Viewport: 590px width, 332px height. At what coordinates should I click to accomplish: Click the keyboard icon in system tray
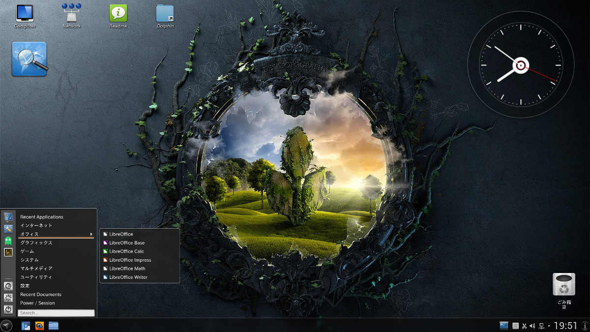coord(516,326)
